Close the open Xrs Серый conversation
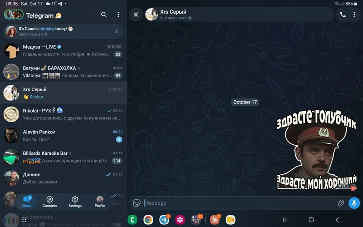The width and height of the screenshot is (363, 227). [136, 15]
